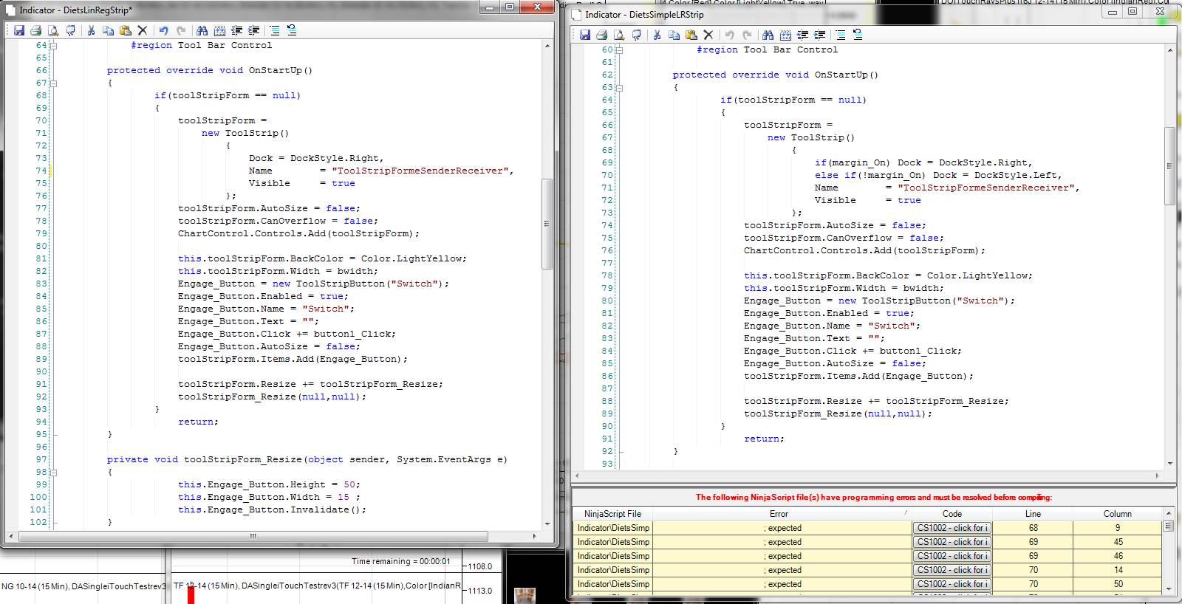Collapse region fold marker at line 60
This screenshot has height=604, width=1182.
pyautogui.click(x=619, y=50)
